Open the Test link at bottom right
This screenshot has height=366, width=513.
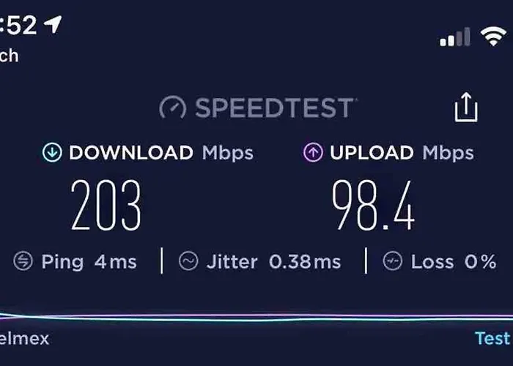pos(493,338)
